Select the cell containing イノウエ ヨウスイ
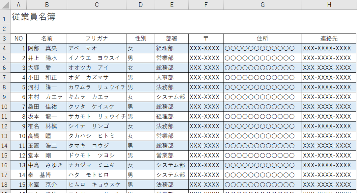Image resolution: width=357 pixels, height=193 pixels. click(96, 58)
